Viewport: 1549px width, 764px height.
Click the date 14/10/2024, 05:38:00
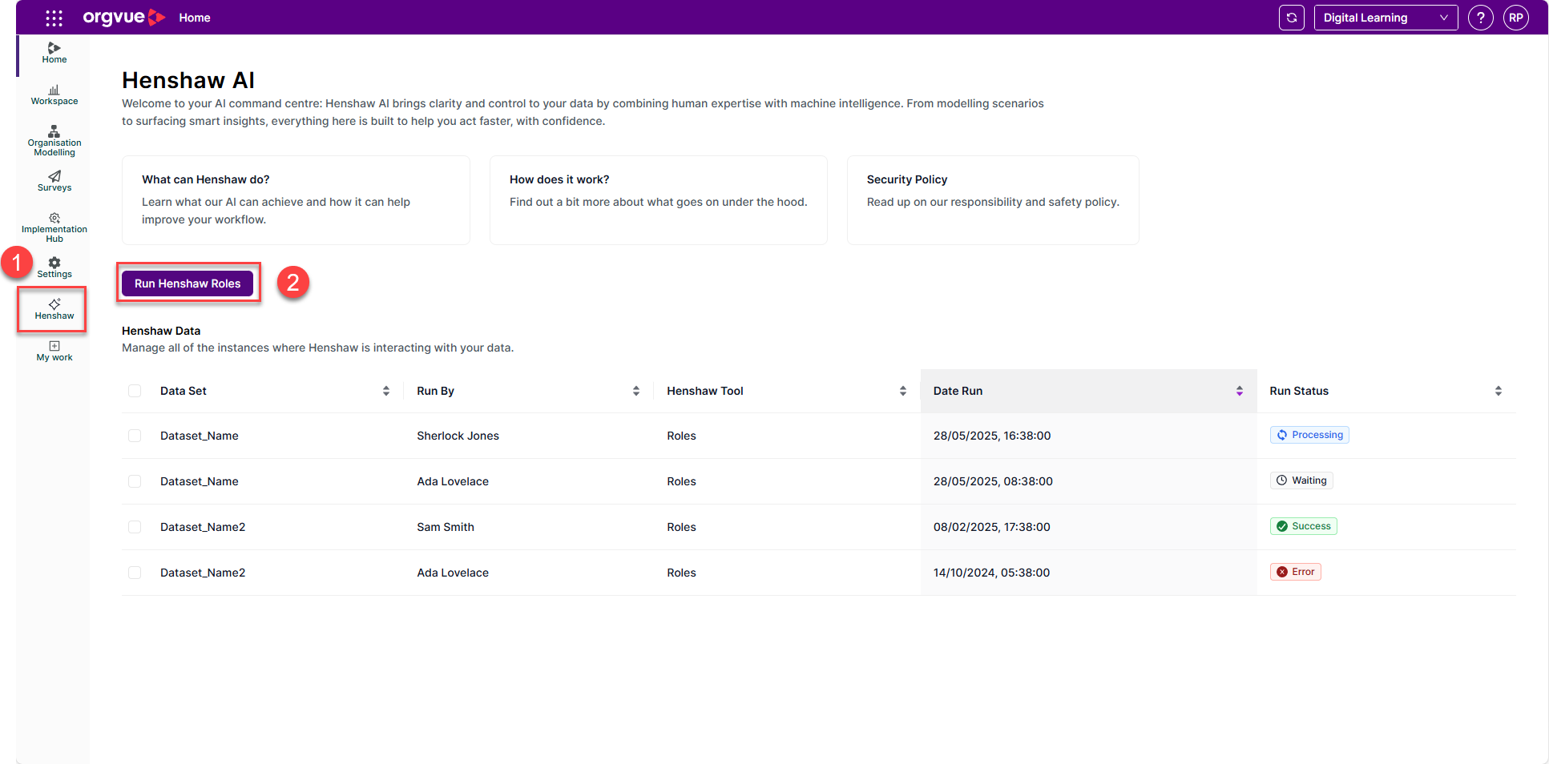coord(991,573)
